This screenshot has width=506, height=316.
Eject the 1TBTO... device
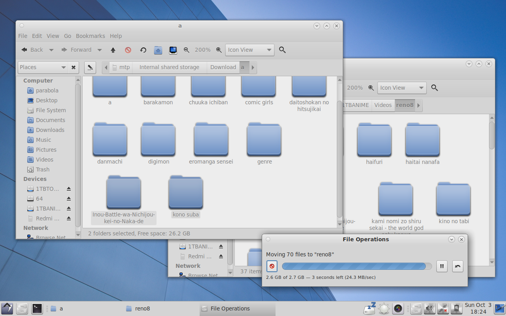click(68, 189)
